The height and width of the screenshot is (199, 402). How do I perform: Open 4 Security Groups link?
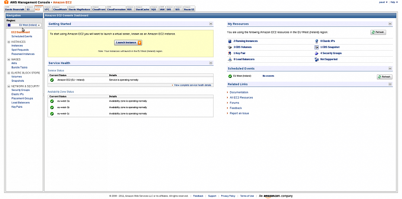(331, 53)
